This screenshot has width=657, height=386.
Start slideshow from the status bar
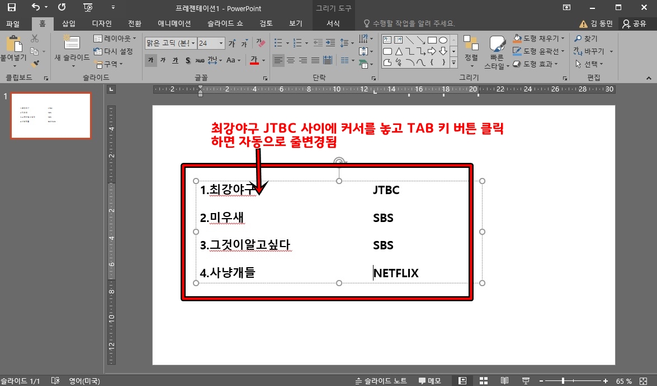526,380
